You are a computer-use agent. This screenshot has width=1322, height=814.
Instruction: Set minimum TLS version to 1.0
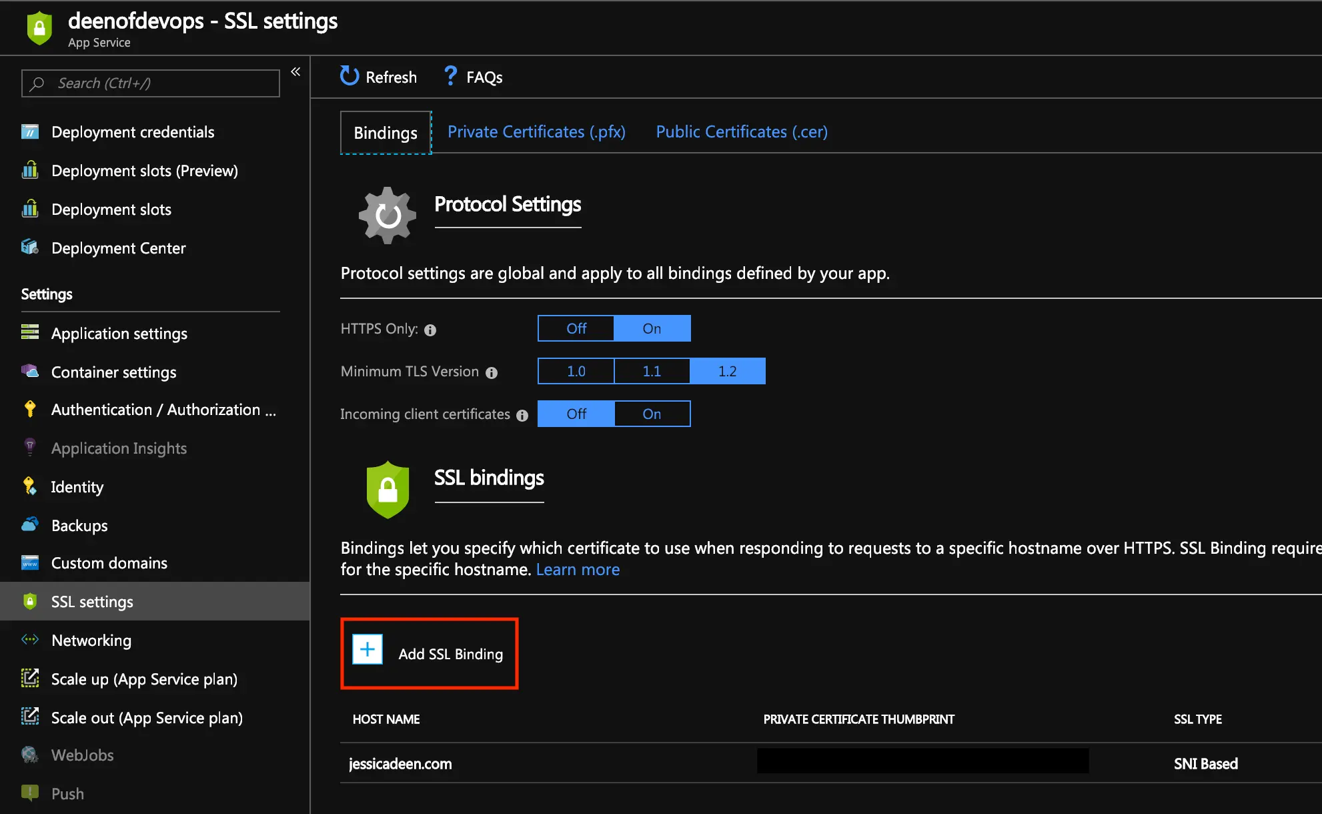click(x=576, y=371)
